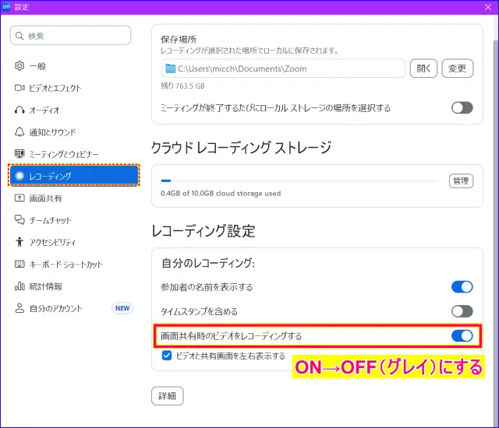Open the 画面共有 settings section
The width and height of the screenshot is (499, 428).
click(x=73, y=198)
